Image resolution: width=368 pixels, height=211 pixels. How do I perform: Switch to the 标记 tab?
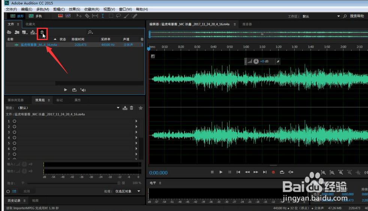pyautogui.click(x=59, y=100)
